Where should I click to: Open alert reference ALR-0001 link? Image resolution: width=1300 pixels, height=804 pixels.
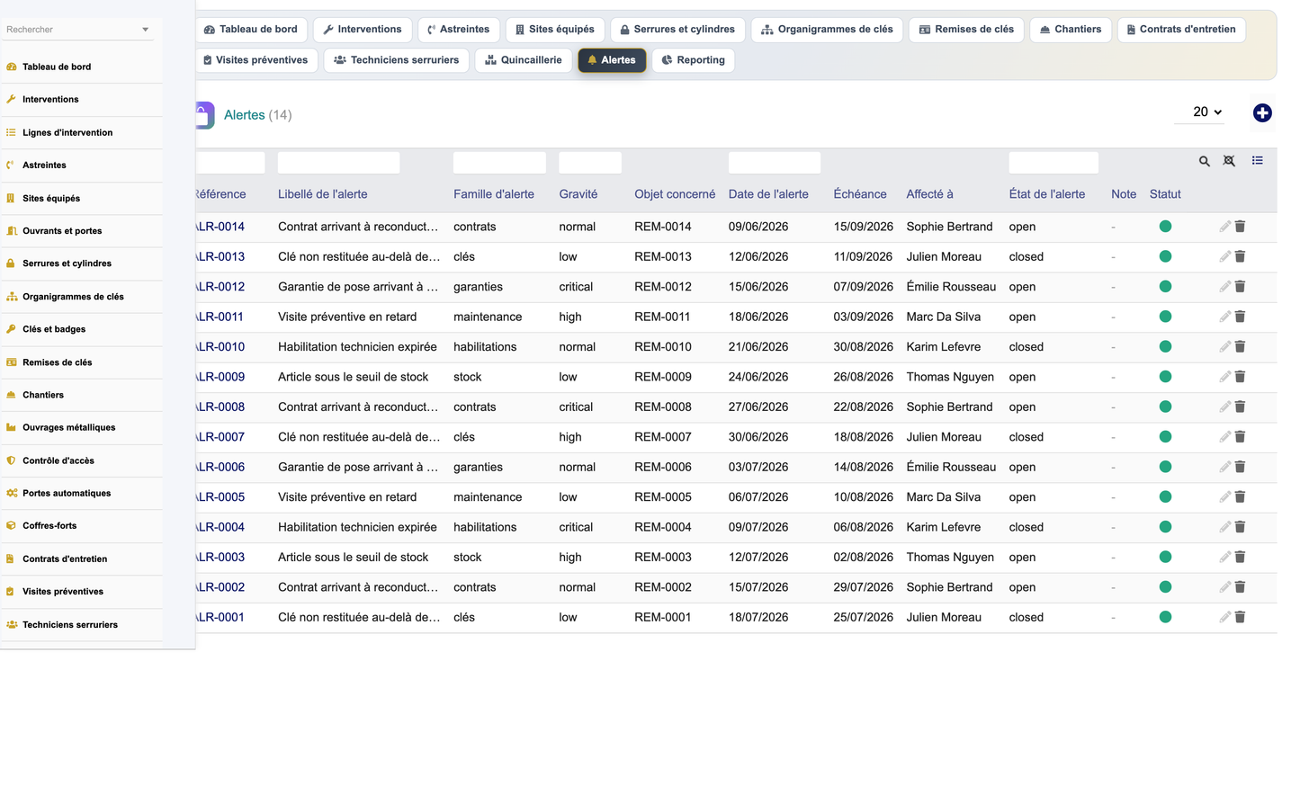pos(220,617)
